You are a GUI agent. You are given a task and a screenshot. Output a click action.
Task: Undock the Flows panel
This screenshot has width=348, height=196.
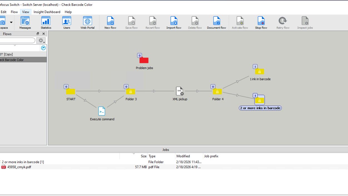click(38, 34)
